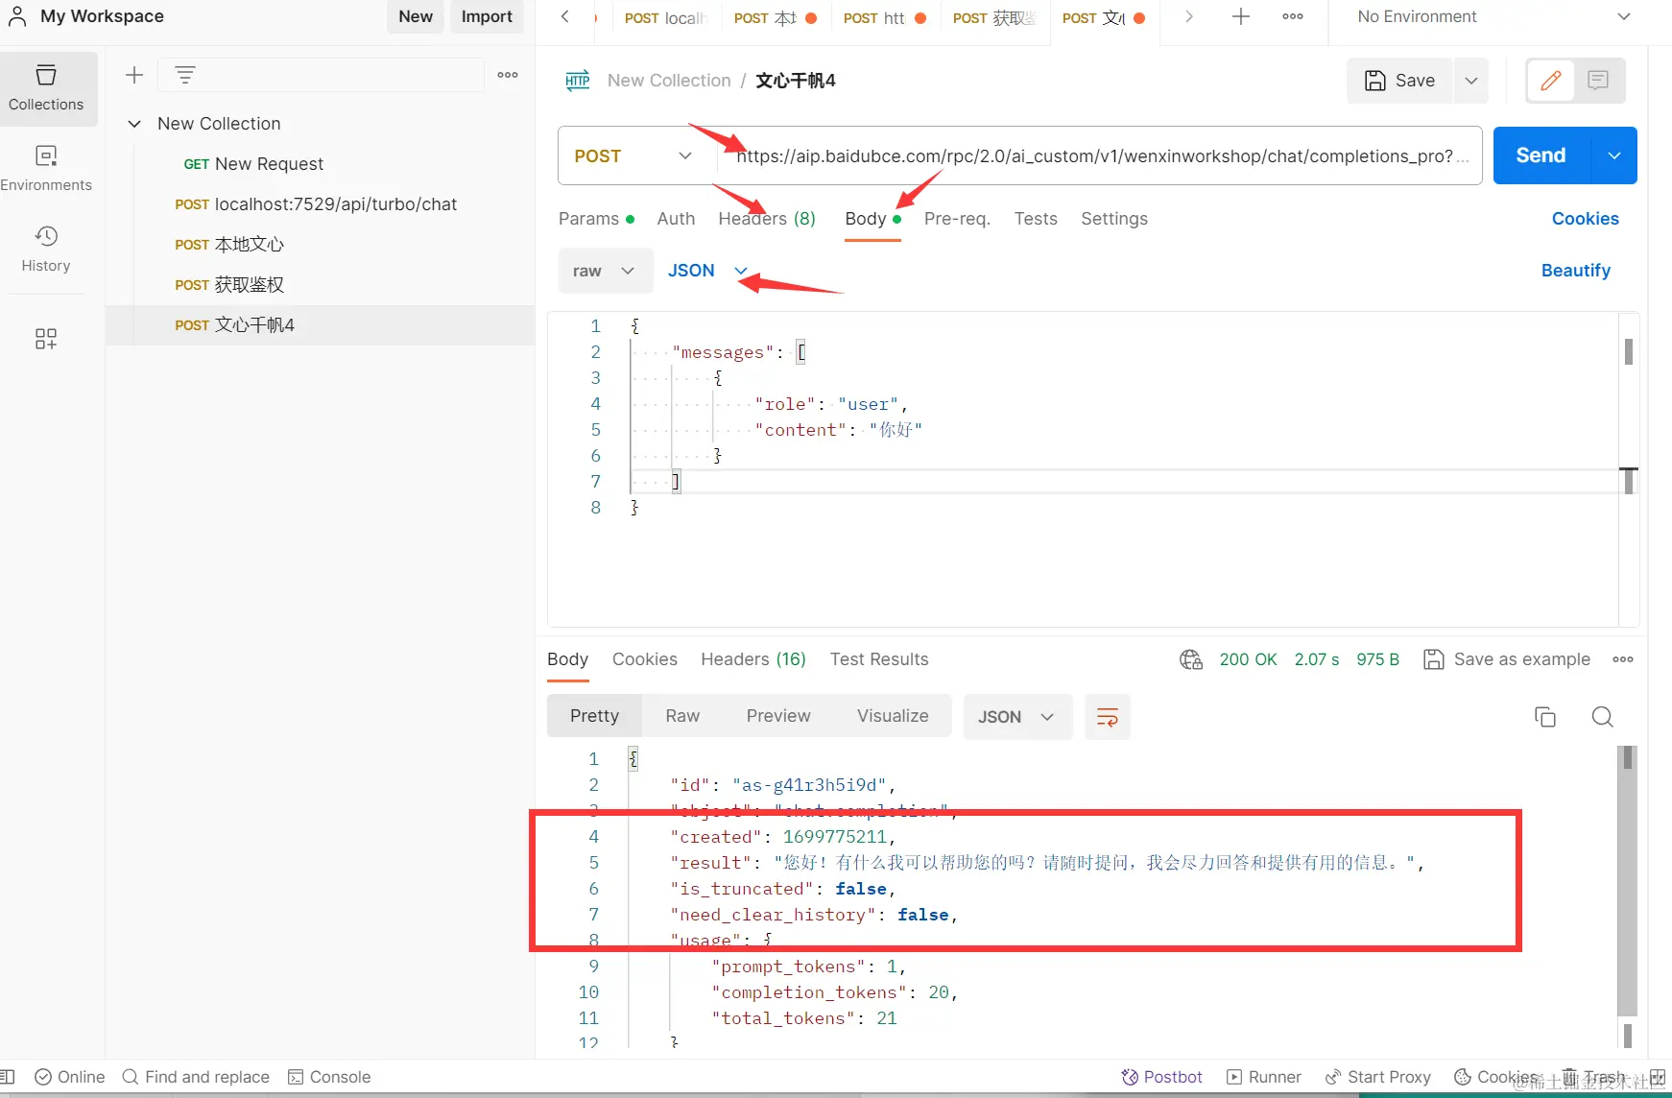Open the Environments sidebar panel
1672x1098 pixels.
[46, 168]
